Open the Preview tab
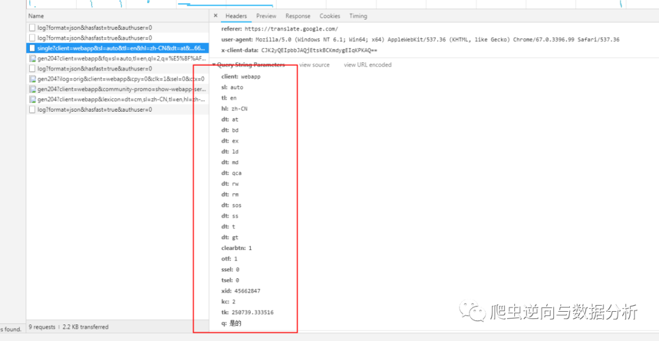The height and width of the screenshot is (341, 659). (267, 16)
